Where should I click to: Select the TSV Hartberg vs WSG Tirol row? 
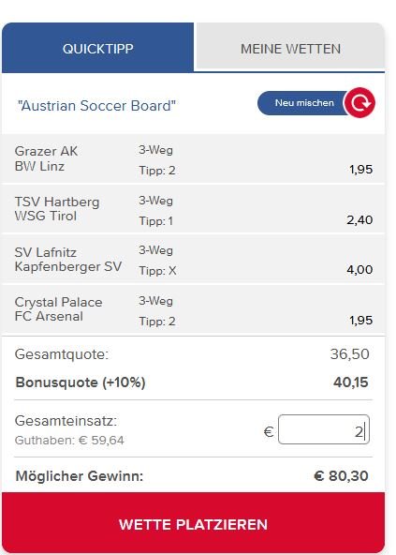pyautogui.click(x=193, y=209)
